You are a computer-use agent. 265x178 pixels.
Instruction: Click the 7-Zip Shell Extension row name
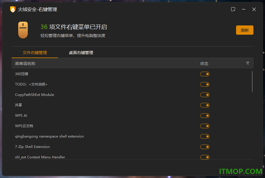tap(32, 147)
